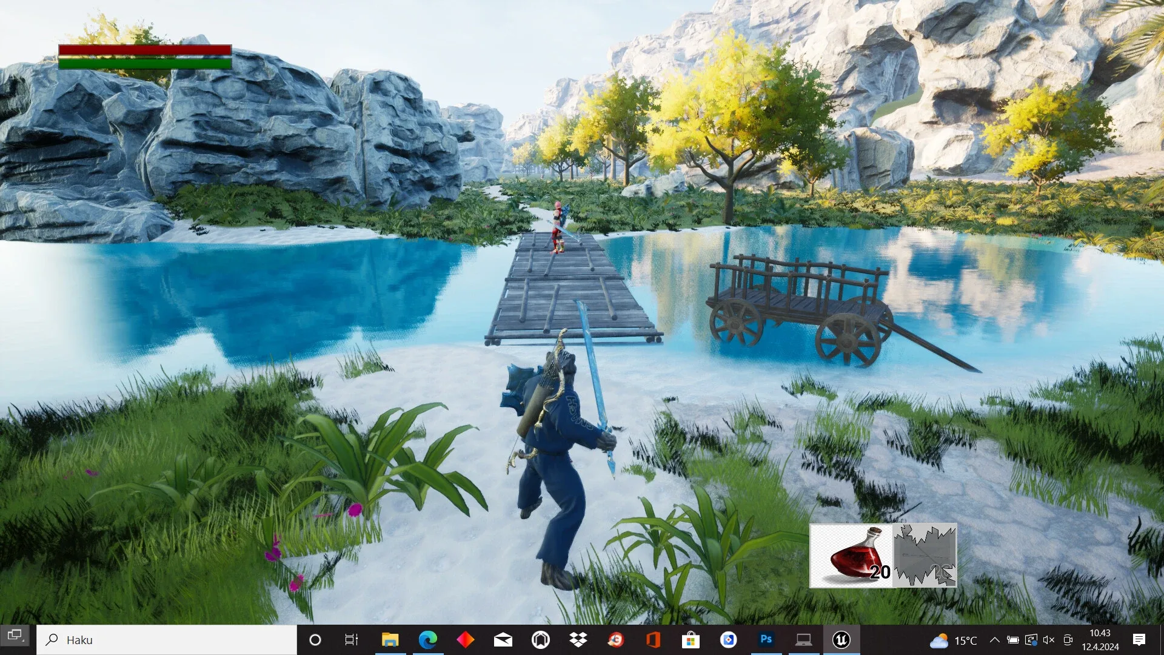The image size is (1164, 655).
Task: Open the Unreal Engine taskbar icon
Action: tap(841, 640)
